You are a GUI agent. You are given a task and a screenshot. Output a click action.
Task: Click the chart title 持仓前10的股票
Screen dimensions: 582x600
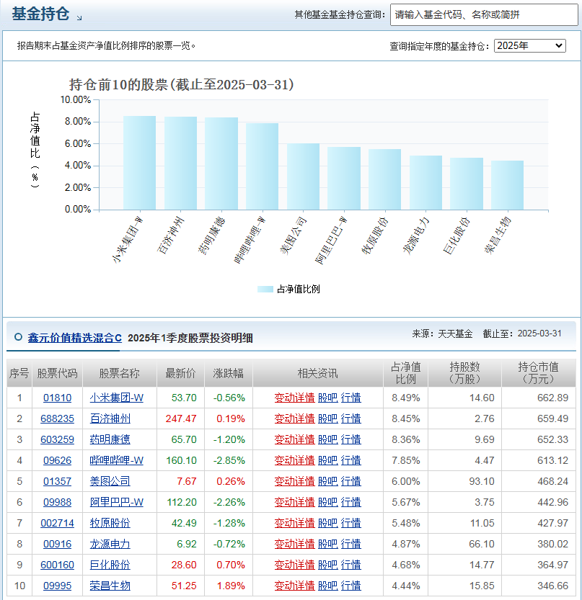point(182,84)
